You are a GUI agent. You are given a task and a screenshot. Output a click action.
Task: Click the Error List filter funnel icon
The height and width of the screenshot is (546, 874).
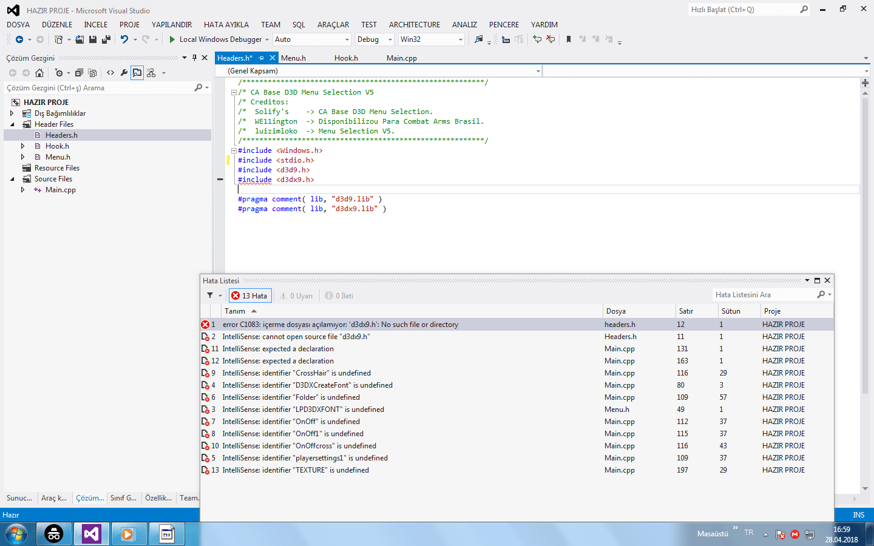[x=210, y=295]
